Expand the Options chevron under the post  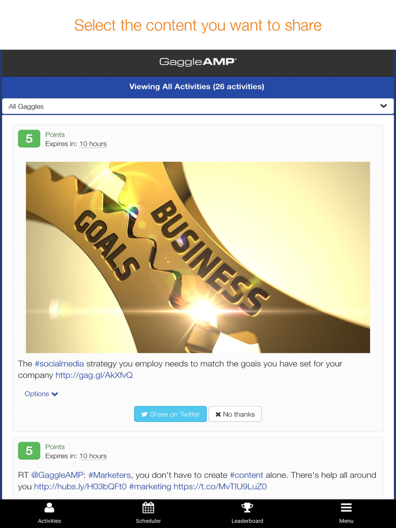coord(55,394)
